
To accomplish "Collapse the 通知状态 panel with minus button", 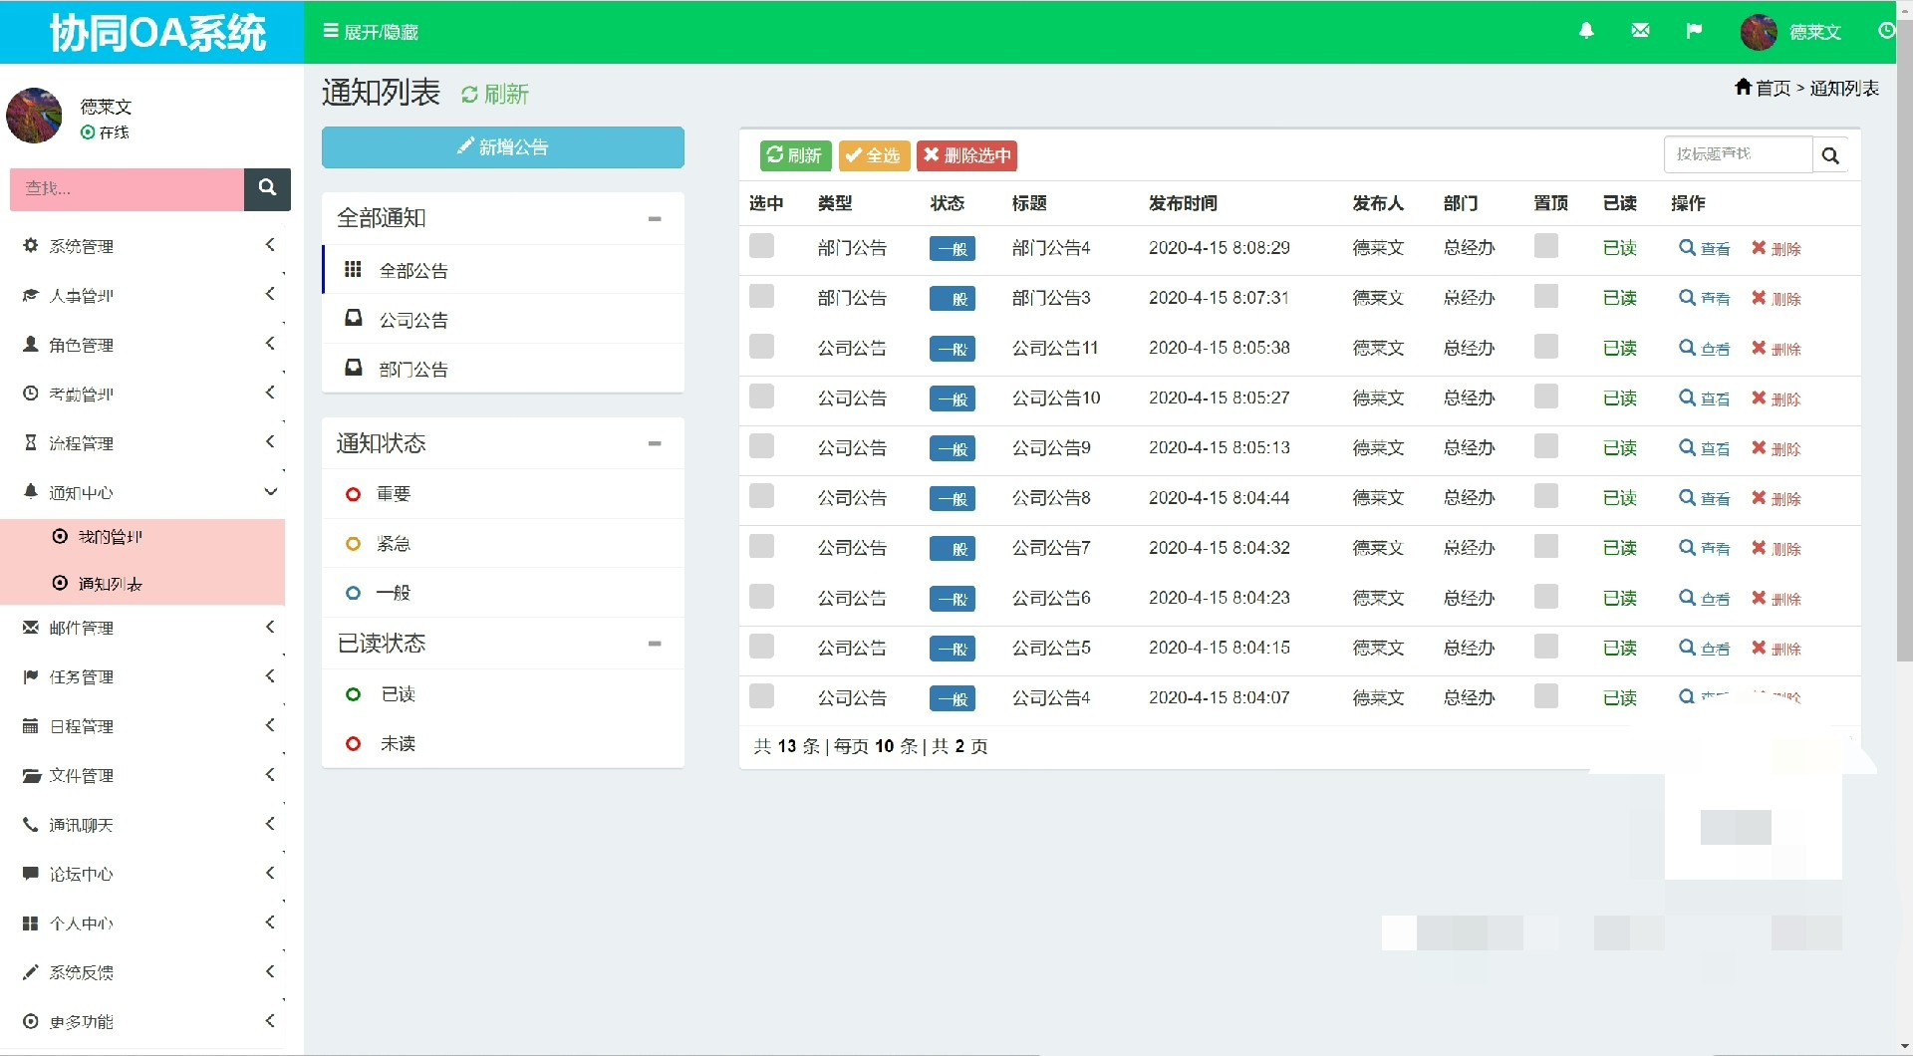I will pyautogui.click(x=655, y=443).
